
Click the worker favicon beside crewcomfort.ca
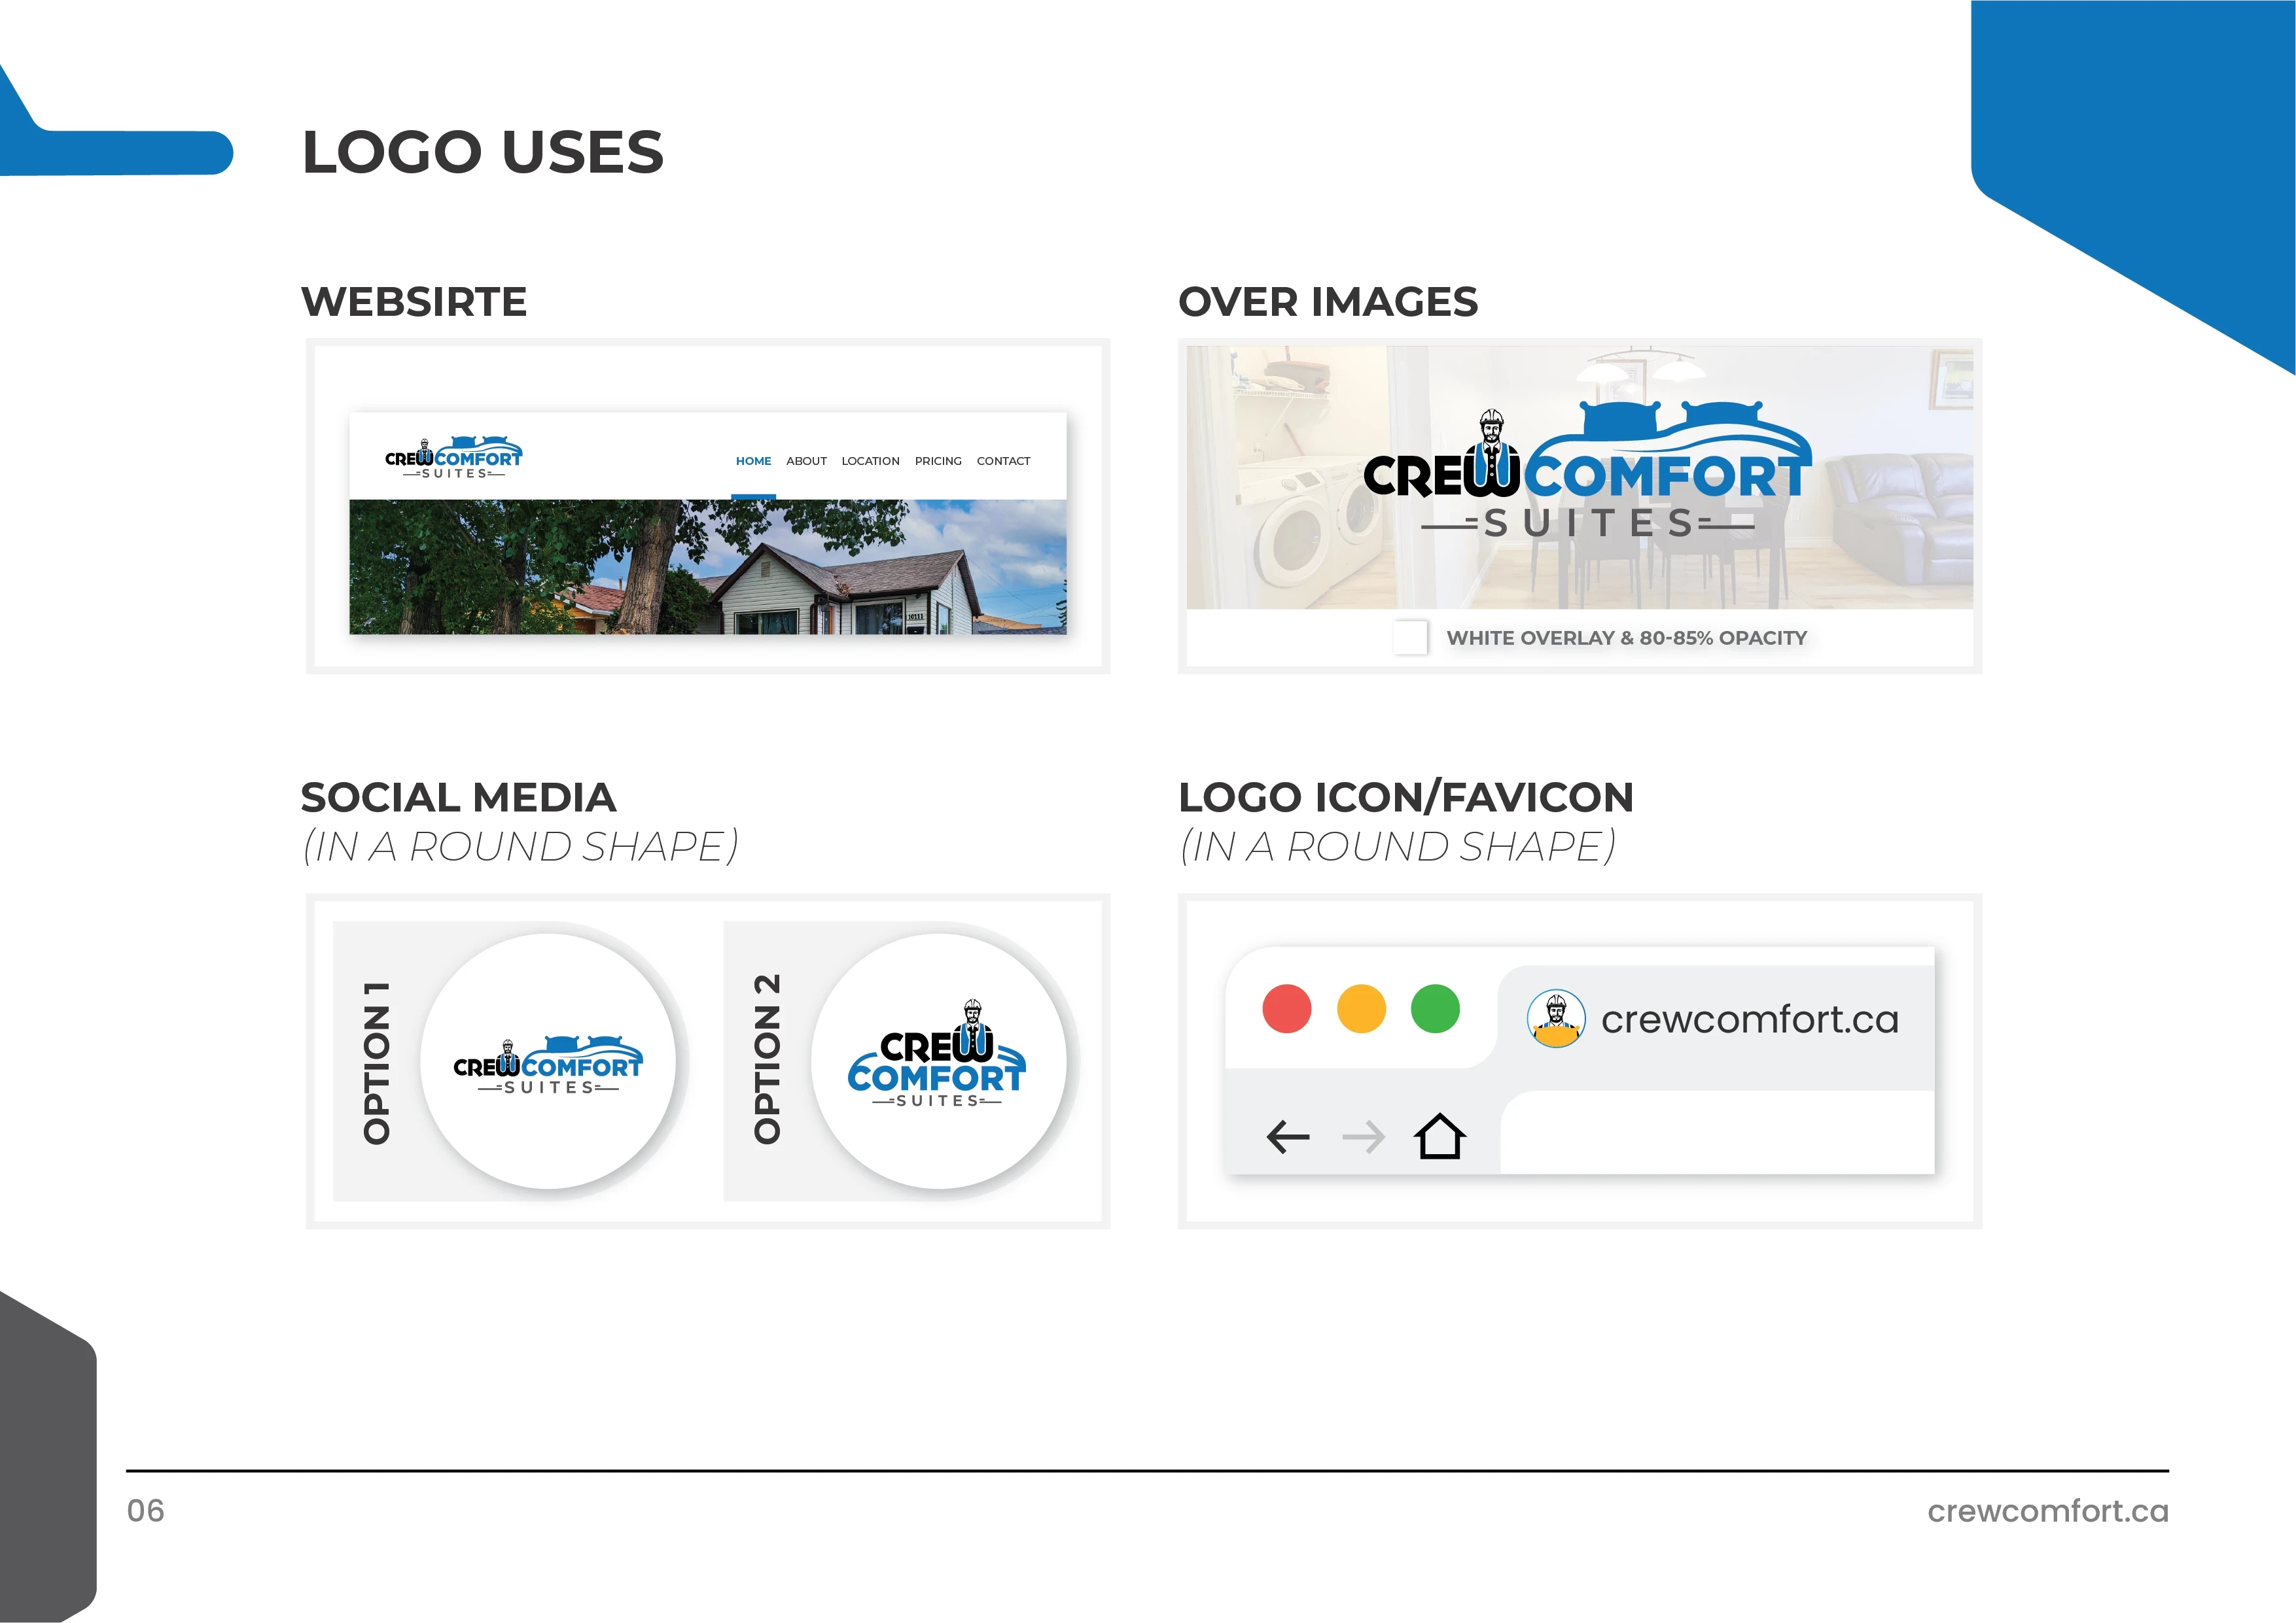1556,1018
